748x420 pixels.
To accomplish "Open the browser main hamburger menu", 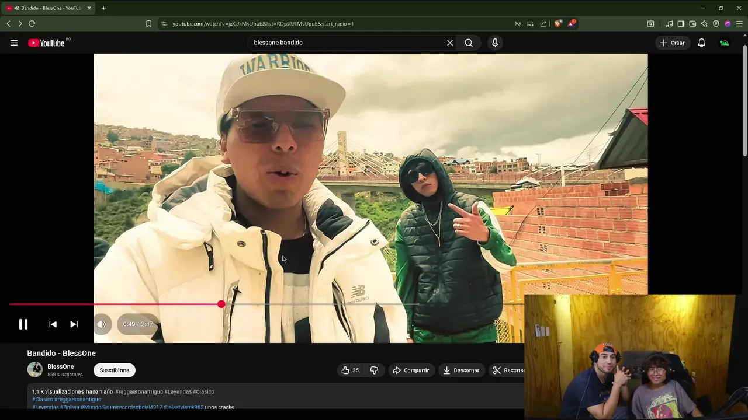I will (740, 24).
